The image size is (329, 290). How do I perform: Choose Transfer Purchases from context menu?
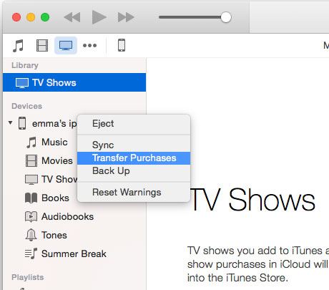tap(134, 158)
